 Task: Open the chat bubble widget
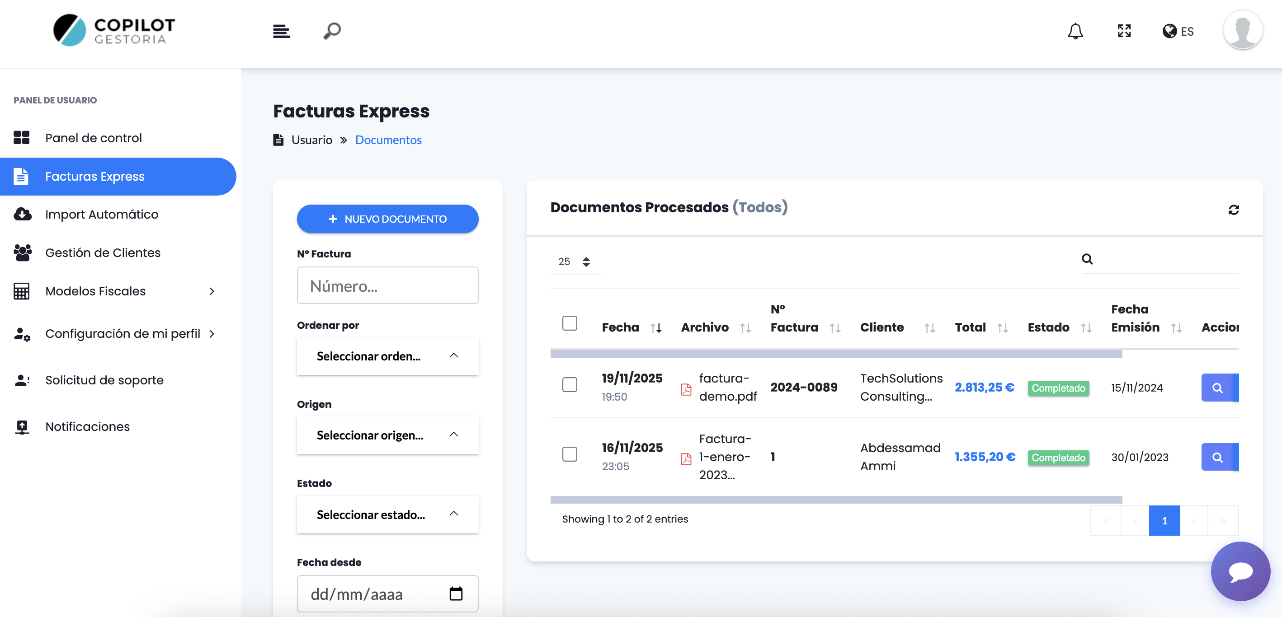pos(1240,571)
